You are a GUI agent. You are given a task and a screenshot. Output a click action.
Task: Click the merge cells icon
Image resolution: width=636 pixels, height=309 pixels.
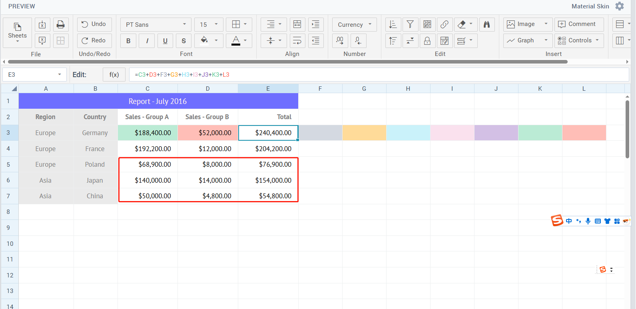click(297, 25)
